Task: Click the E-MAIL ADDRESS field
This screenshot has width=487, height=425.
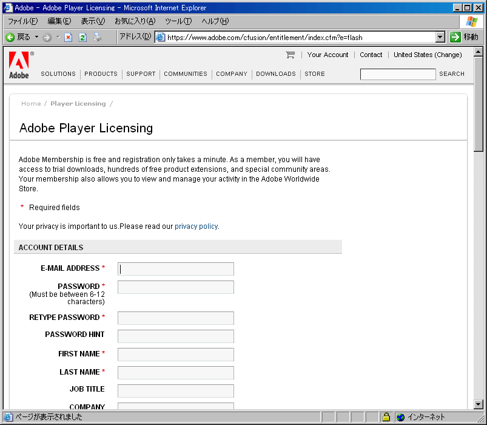Action: coord(176,269)
